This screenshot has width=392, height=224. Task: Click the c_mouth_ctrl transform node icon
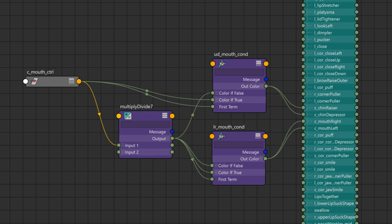pyautogui.click(x=34, y=81)
